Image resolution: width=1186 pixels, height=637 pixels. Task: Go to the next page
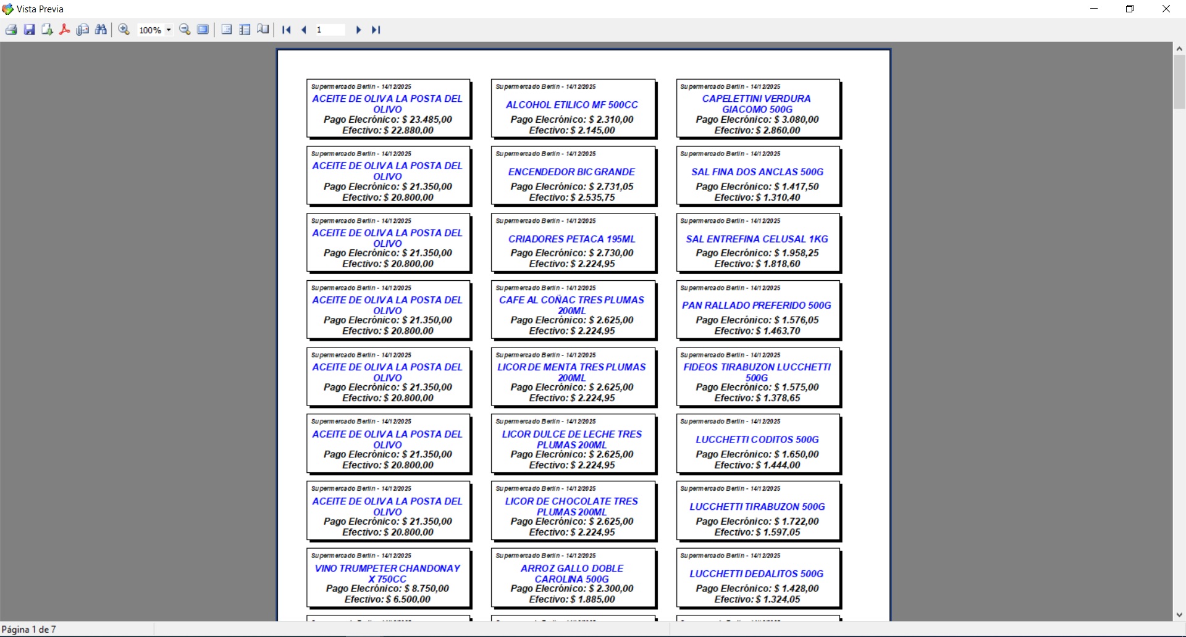(x=358, y=30)
